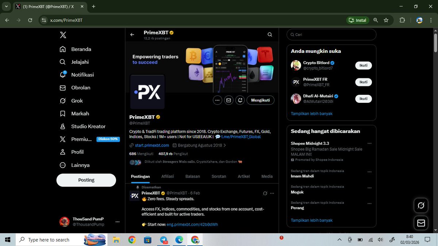This screenshot has height=246, width=438.
Task: Switch to Afiliasi tab
Action: [x=168, y=176]
